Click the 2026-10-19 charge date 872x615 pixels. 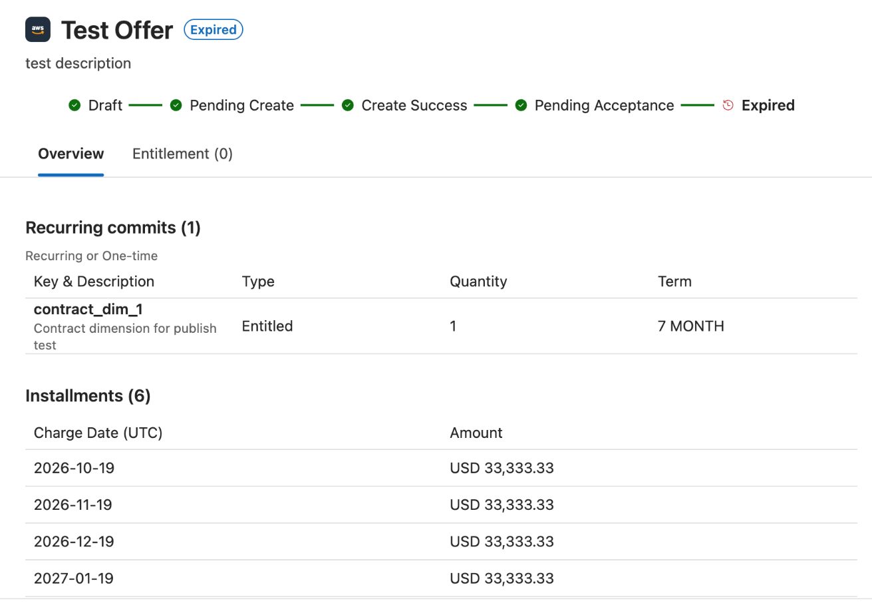pos(74,468)
